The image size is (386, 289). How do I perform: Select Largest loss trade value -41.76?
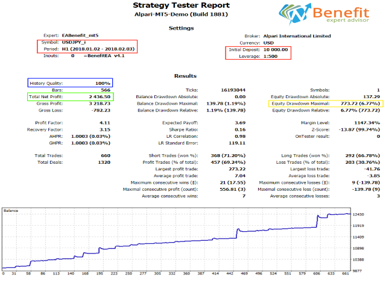pos(372,169)
